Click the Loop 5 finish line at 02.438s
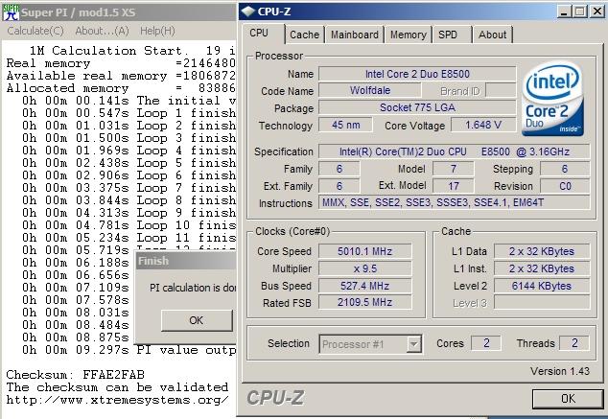This screenshot has width=608, height=419. tap(129, 163)
